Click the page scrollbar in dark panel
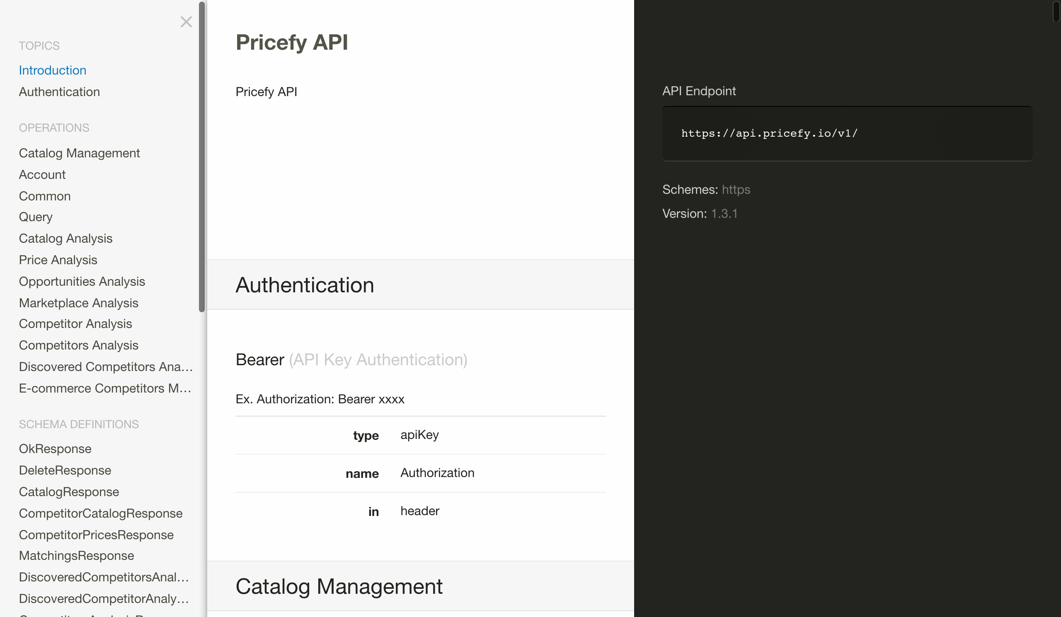Viewport: 1061px width, 617px height. pos(1056,11)
